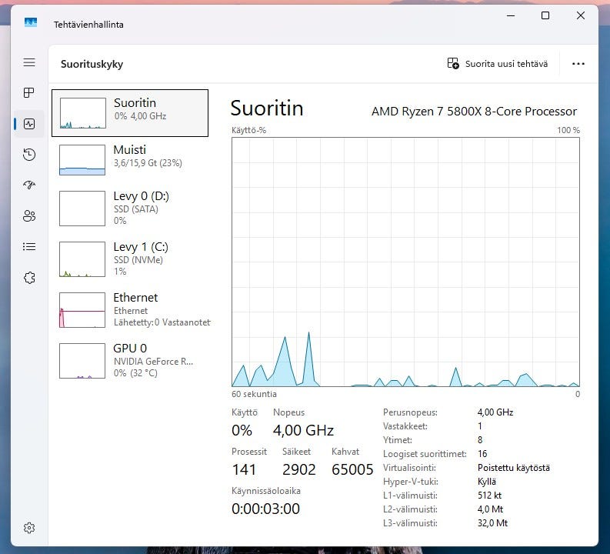View GPU 0 NVIDIA GeForce performance
The width and height of the screenshot is (610, 554).
pyautogui.click(x=130, y=359)
